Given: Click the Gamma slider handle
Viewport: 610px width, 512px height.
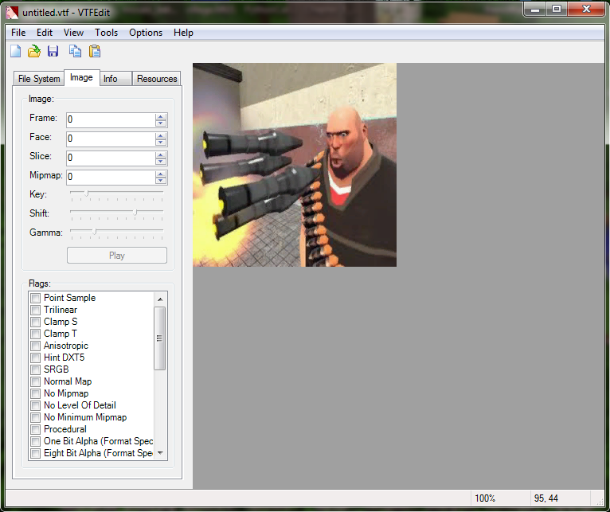Looking at the screenshot, I should (94, 231).
